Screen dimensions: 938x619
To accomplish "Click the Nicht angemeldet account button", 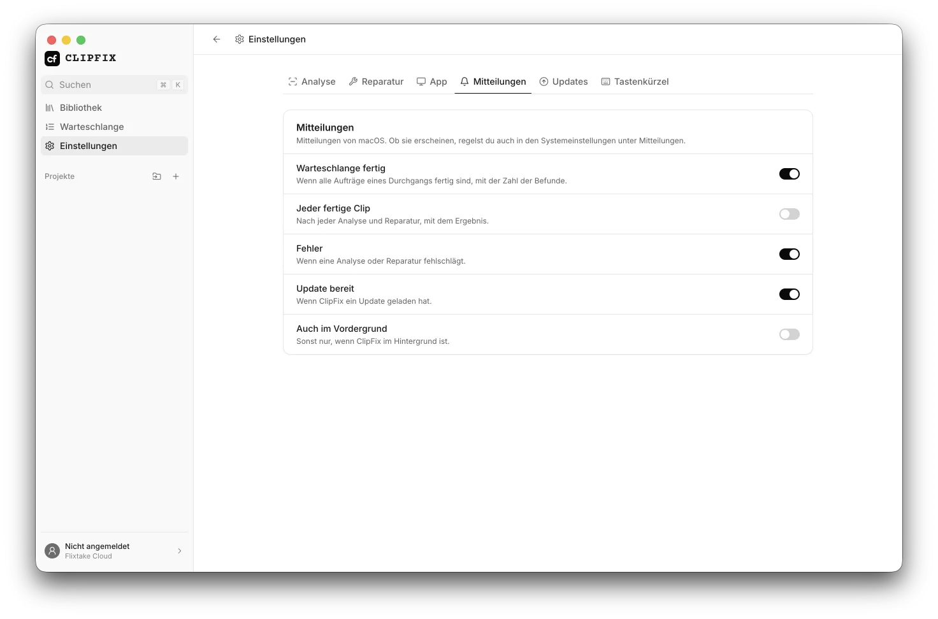I will click(x=114, y=551).
